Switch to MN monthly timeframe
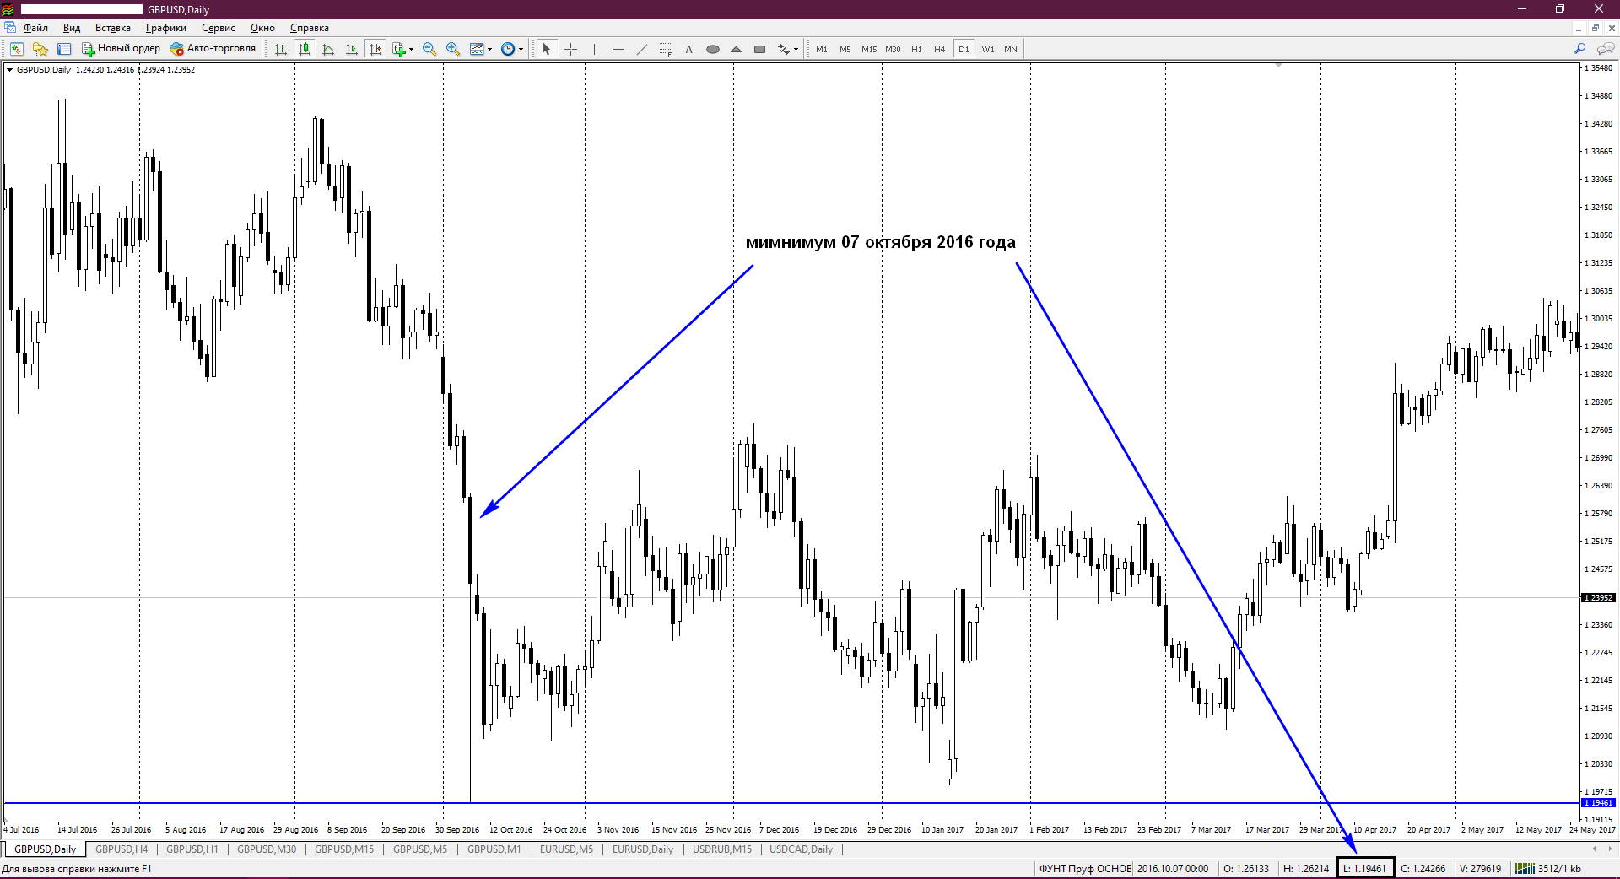 click(1011, 49)
